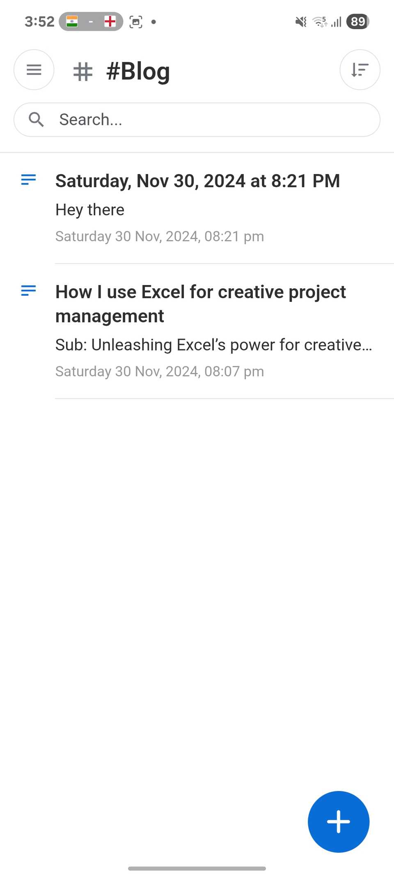Screen dimensions: 394x876
Task: Tap the #Blog tag title
Action: pyautogui.click(x=138, y=71)
